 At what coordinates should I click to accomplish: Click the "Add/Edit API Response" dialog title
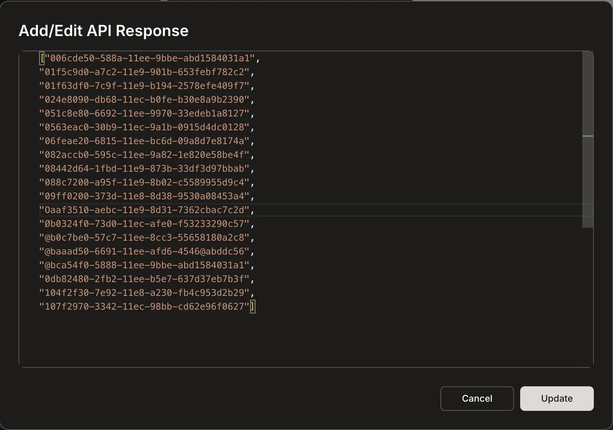tap(104, 31)
